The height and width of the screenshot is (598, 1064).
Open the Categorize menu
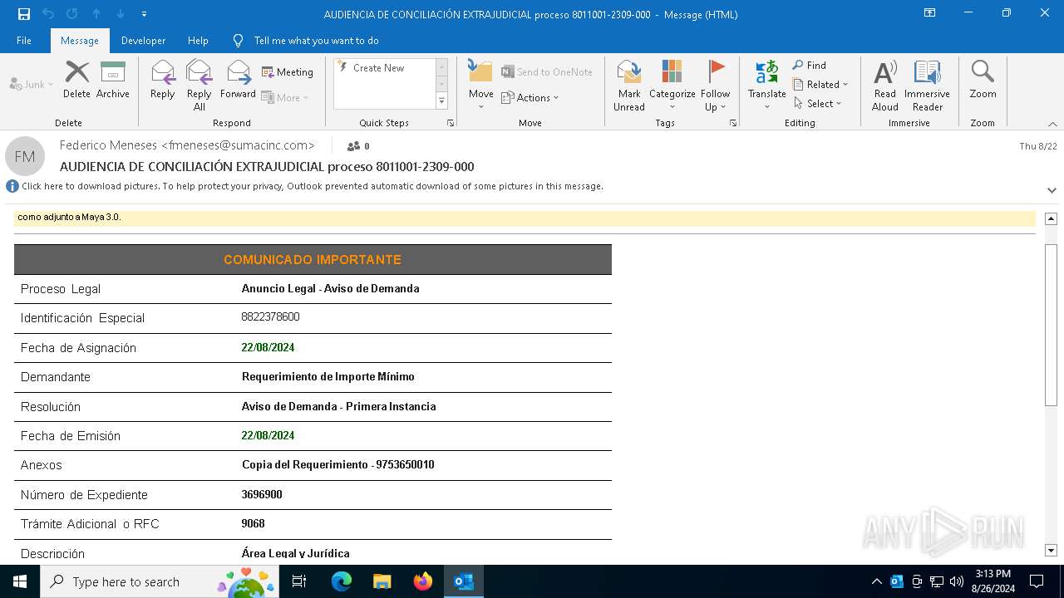(672, 85)
